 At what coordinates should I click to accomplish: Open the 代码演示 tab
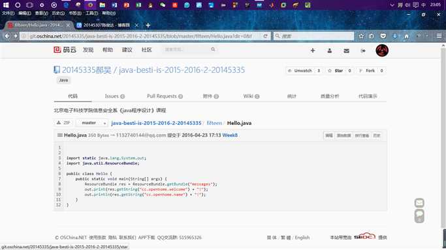368,96
